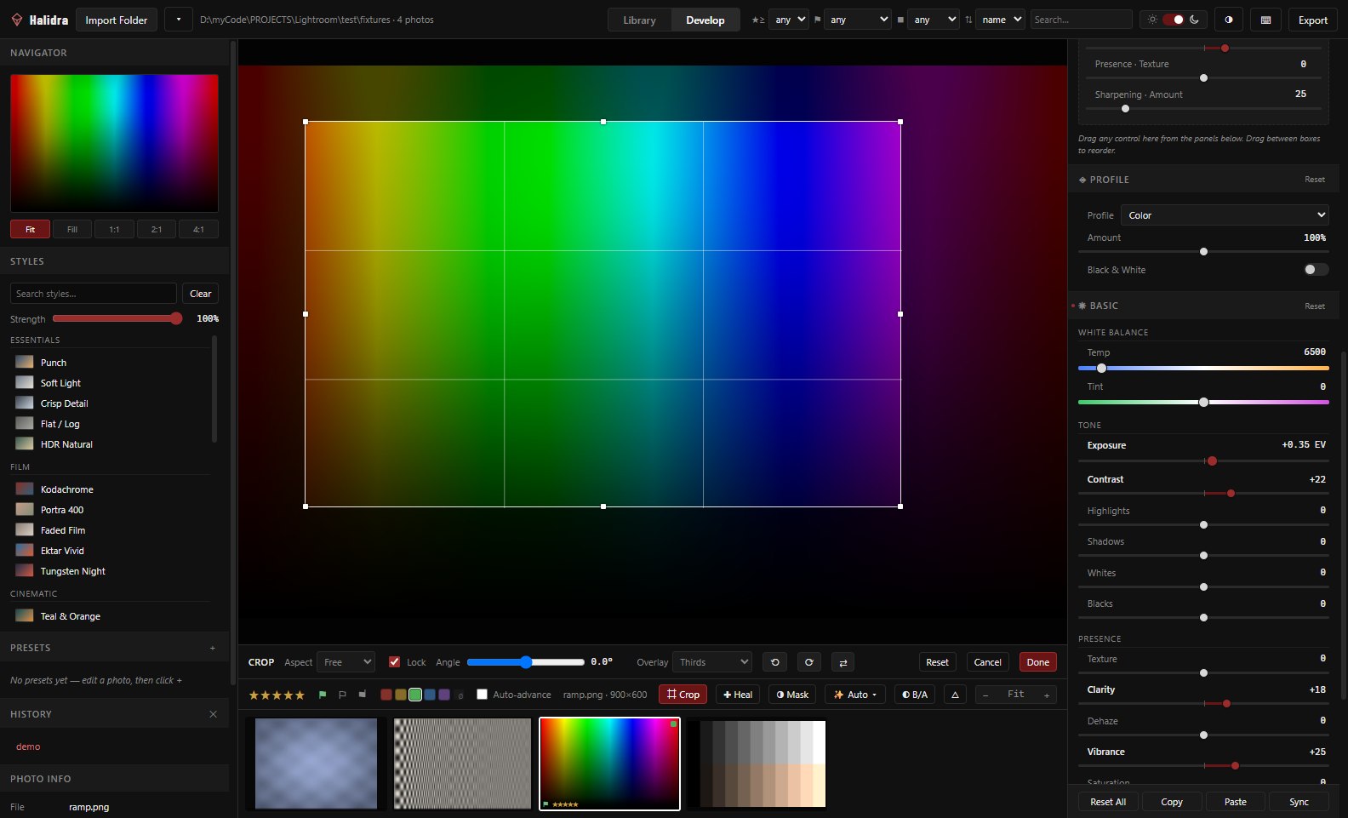Rotate the crop counter-clockwise

click(x=774, y=662)
